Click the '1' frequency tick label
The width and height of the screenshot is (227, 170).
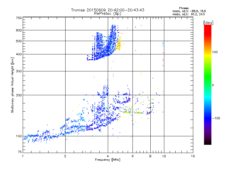point(23,156)
